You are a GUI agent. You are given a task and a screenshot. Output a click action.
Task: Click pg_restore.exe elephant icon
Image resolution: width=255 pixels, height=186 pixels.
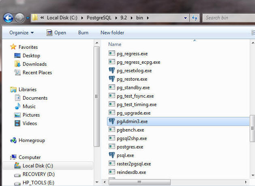click(x=112, y=79)
